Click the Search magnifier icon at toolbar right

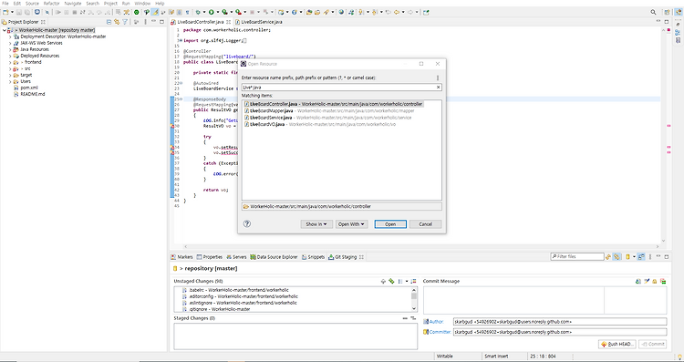click(653, 12)
